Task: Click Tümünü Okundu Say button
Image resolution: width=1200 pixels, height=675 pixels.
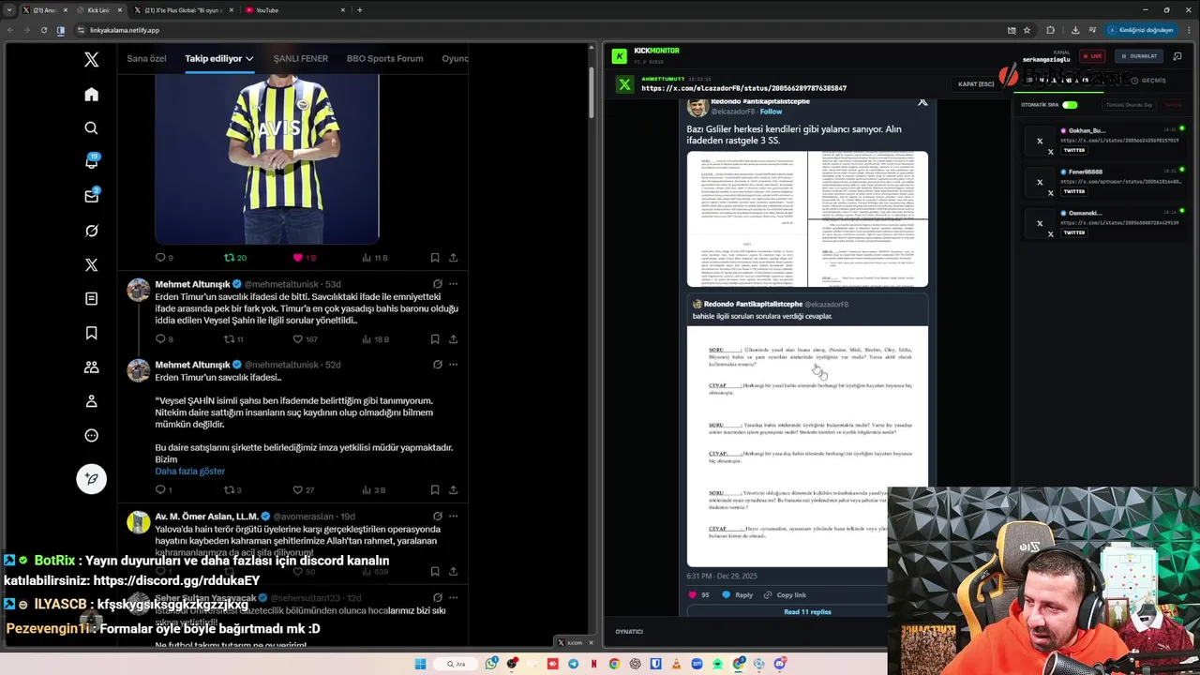Action: [x=1129, y=104]
